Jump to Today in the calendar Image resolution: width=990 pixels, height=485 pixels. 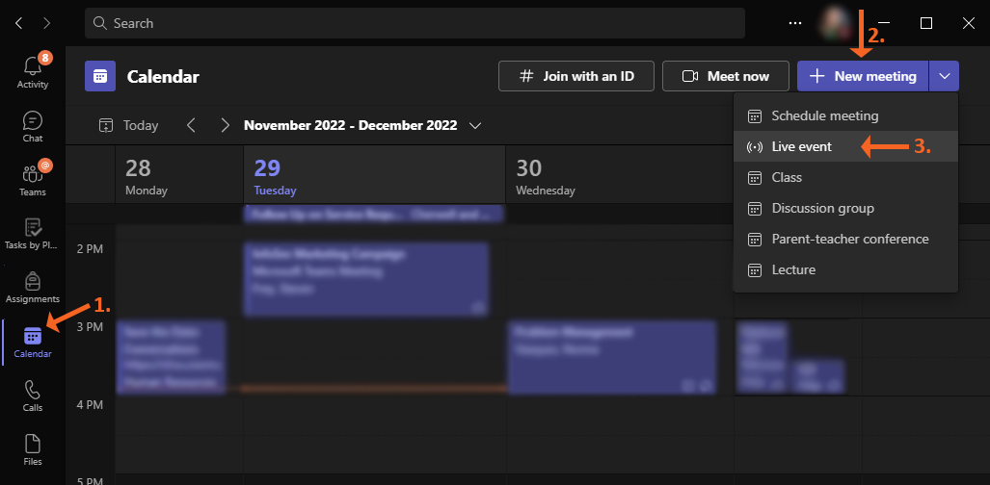pos(129,125)
